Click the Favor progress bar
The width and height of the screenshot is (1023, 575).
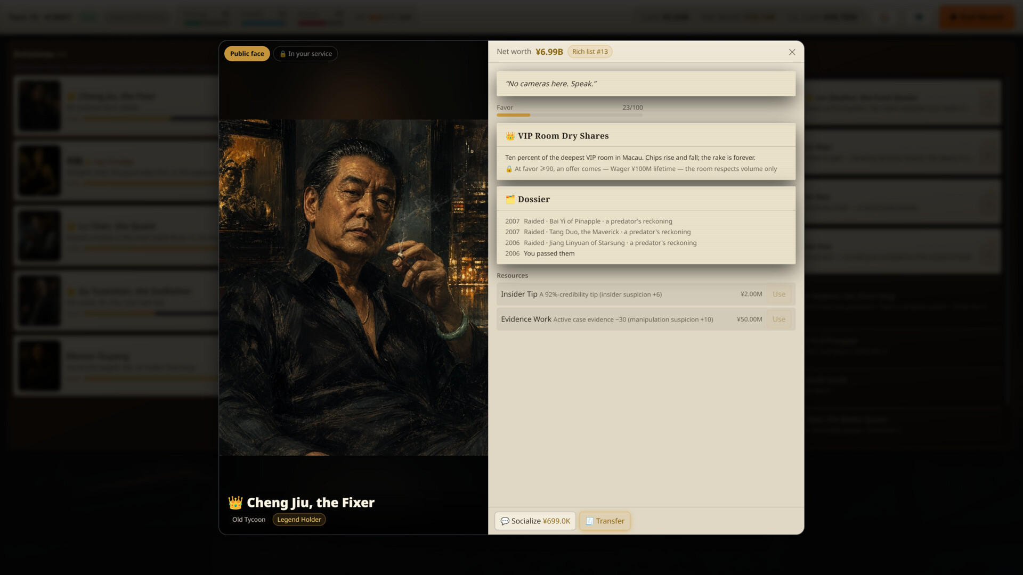[570, 115]
